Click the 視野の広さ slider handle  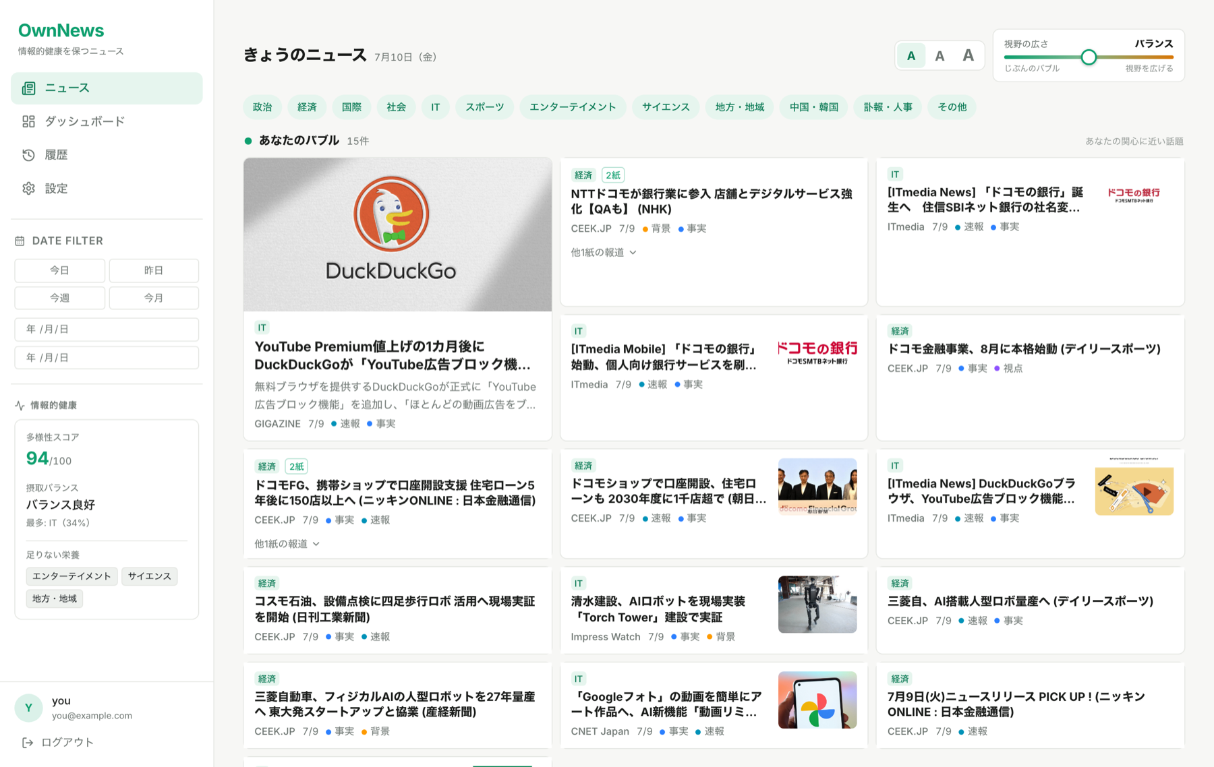1089,57
